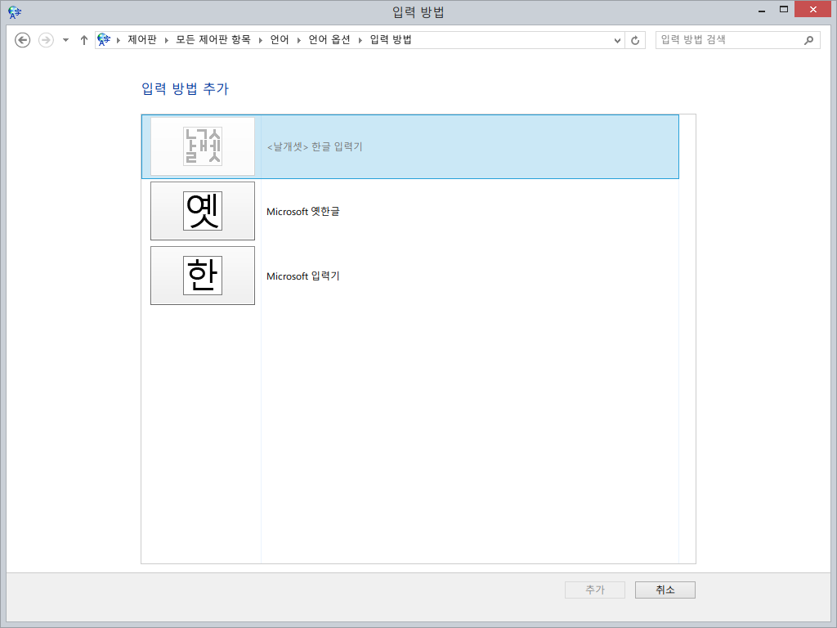The height and width of the screenshot is (628, 837).
Task: Expand arrow after 제어판 breadcrumb
Action: 167,41
